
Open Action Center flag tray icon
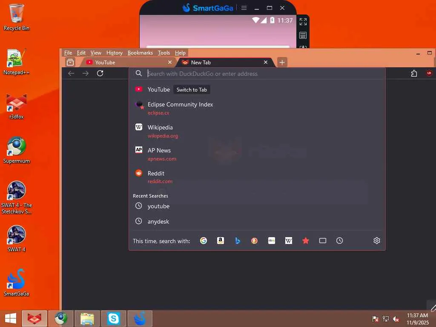[x=375, y=318]
